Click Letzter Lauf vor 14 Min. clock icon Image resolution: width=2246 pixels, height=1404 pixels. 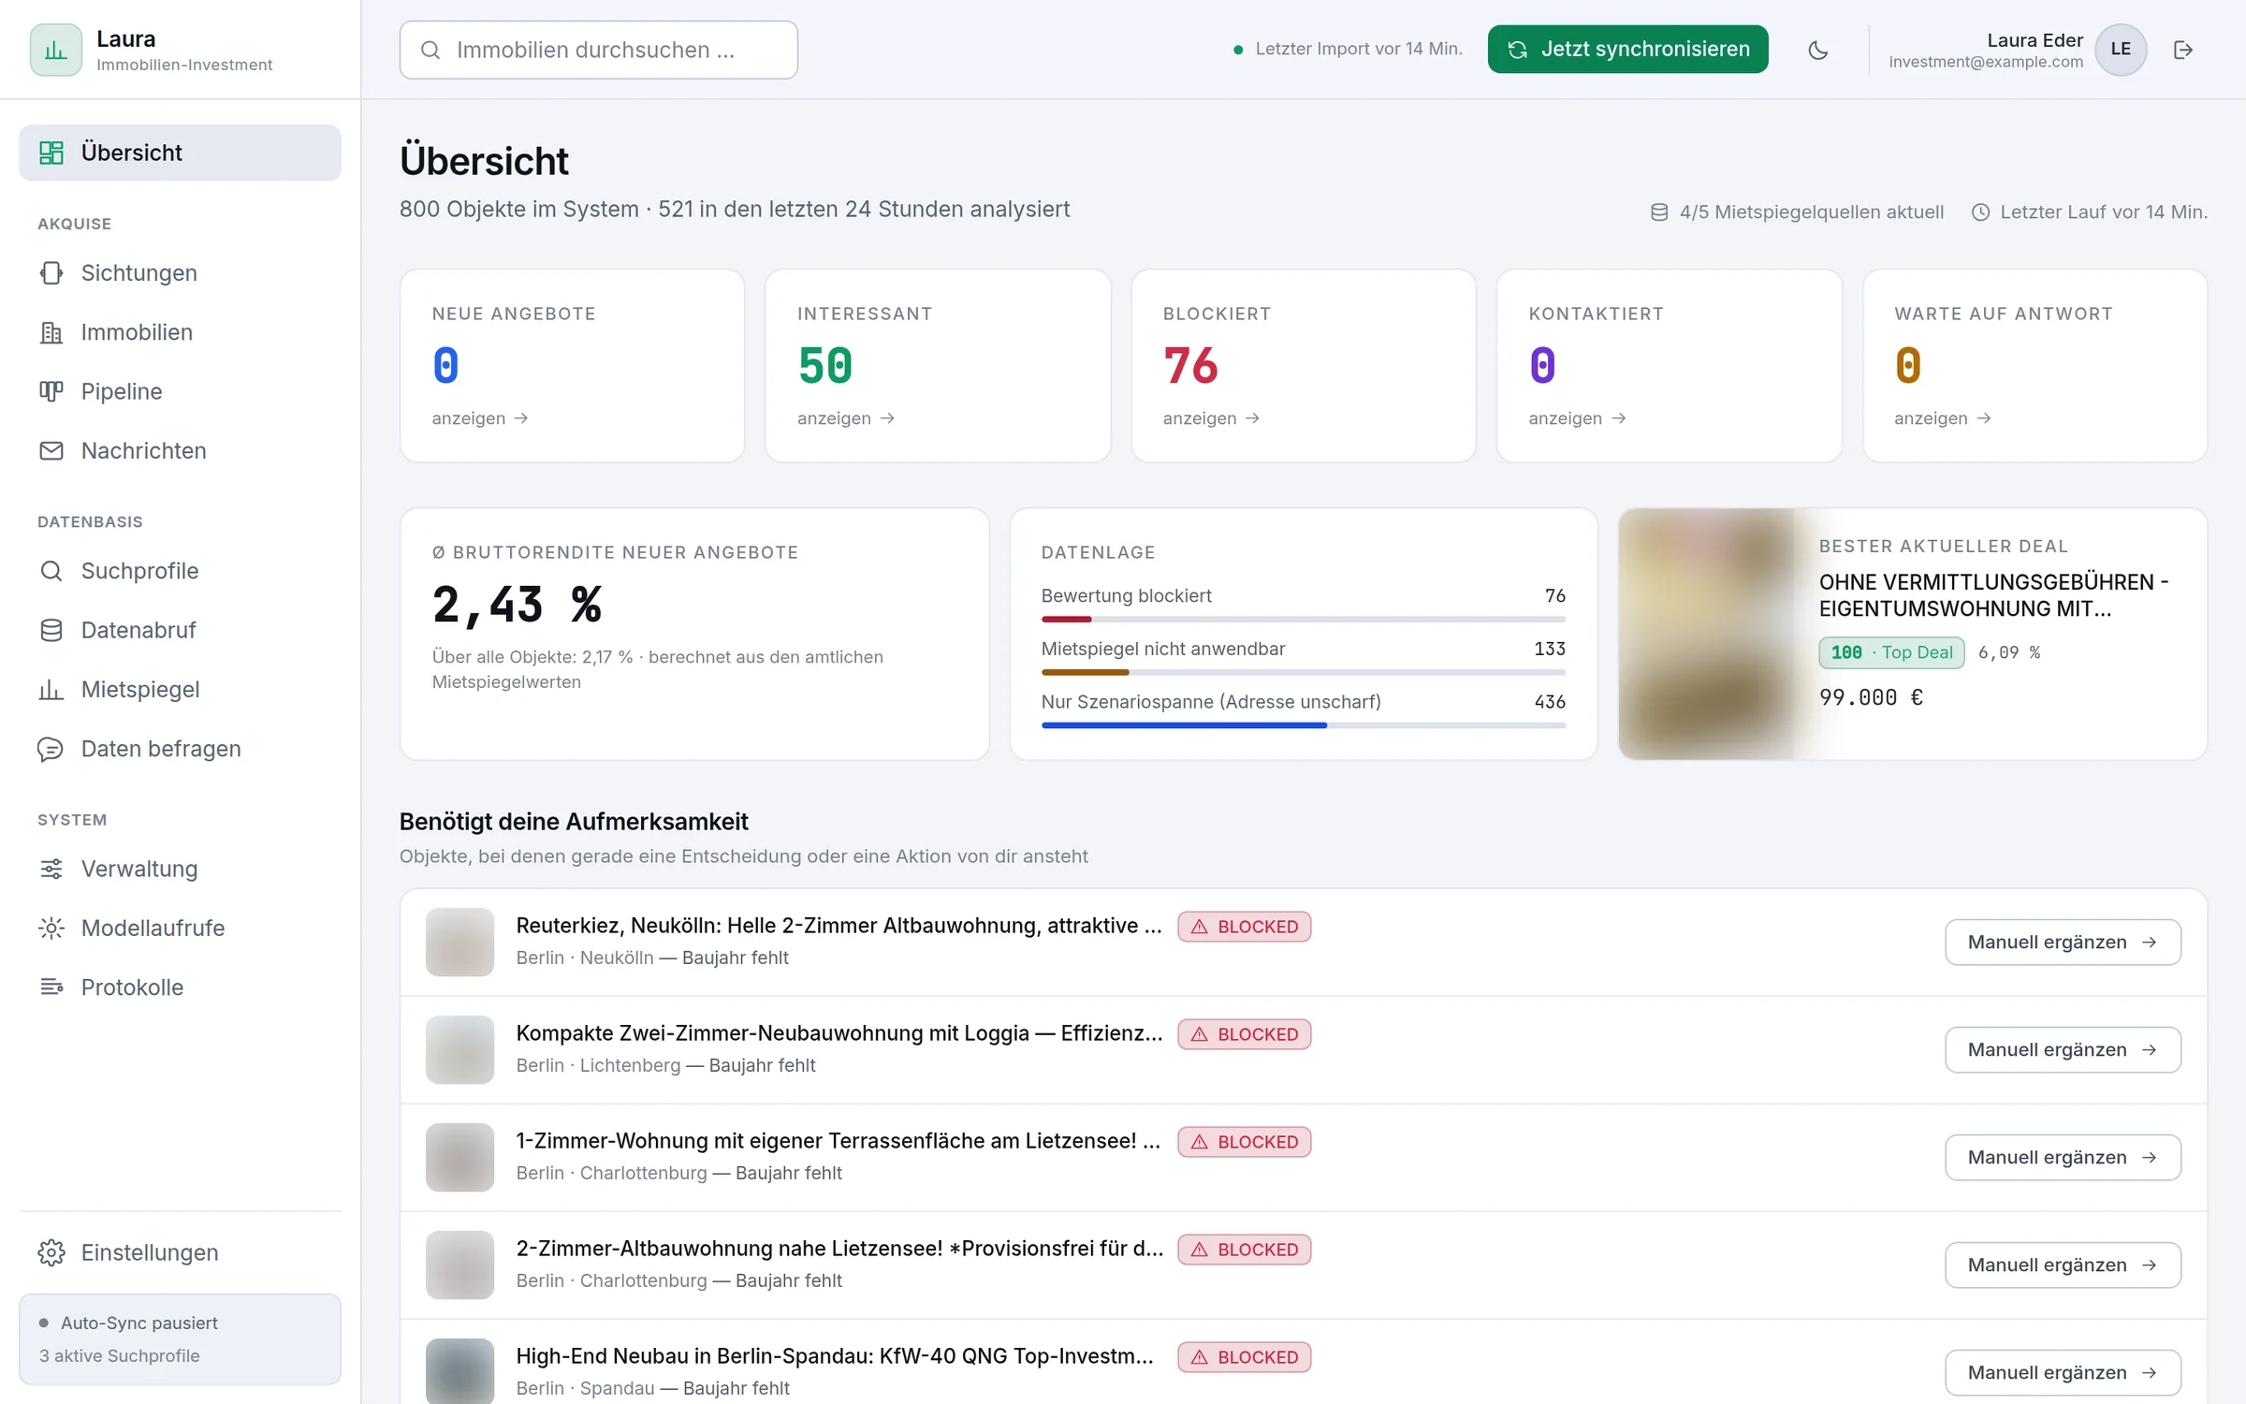click(x=1980, y=212)
